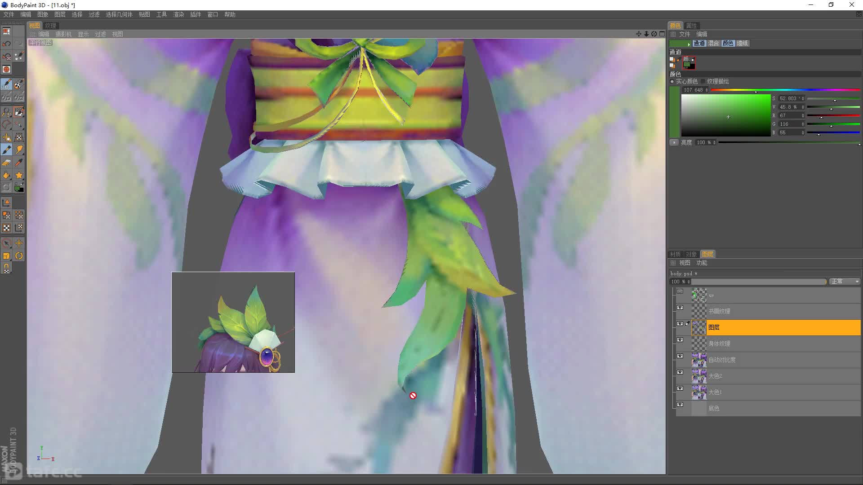The image size is (863, 485).
Task: Open the 渲染 menu
Action: 178,14
